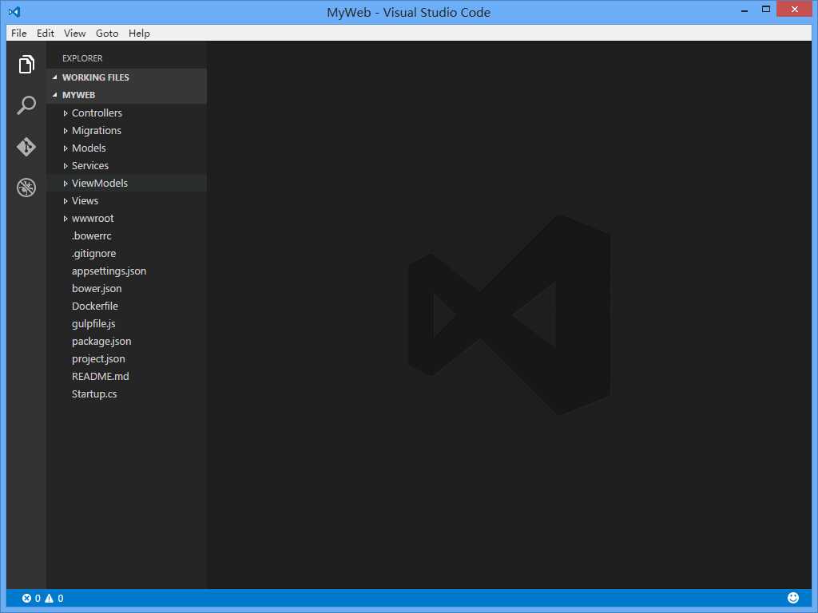
Task: Open the Debug view icon
Action: click(26, 188)
